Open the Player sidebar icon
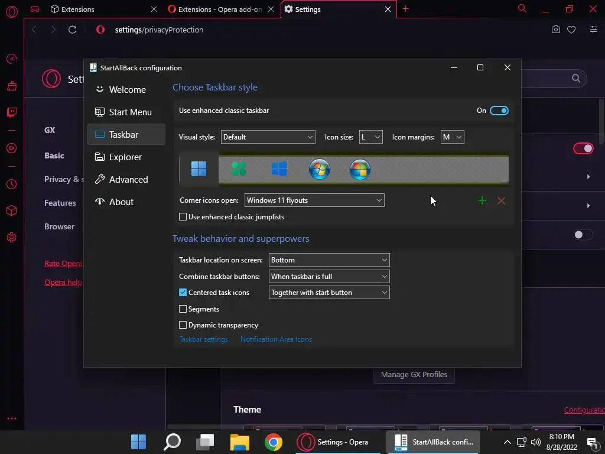 tap(12, 148)
